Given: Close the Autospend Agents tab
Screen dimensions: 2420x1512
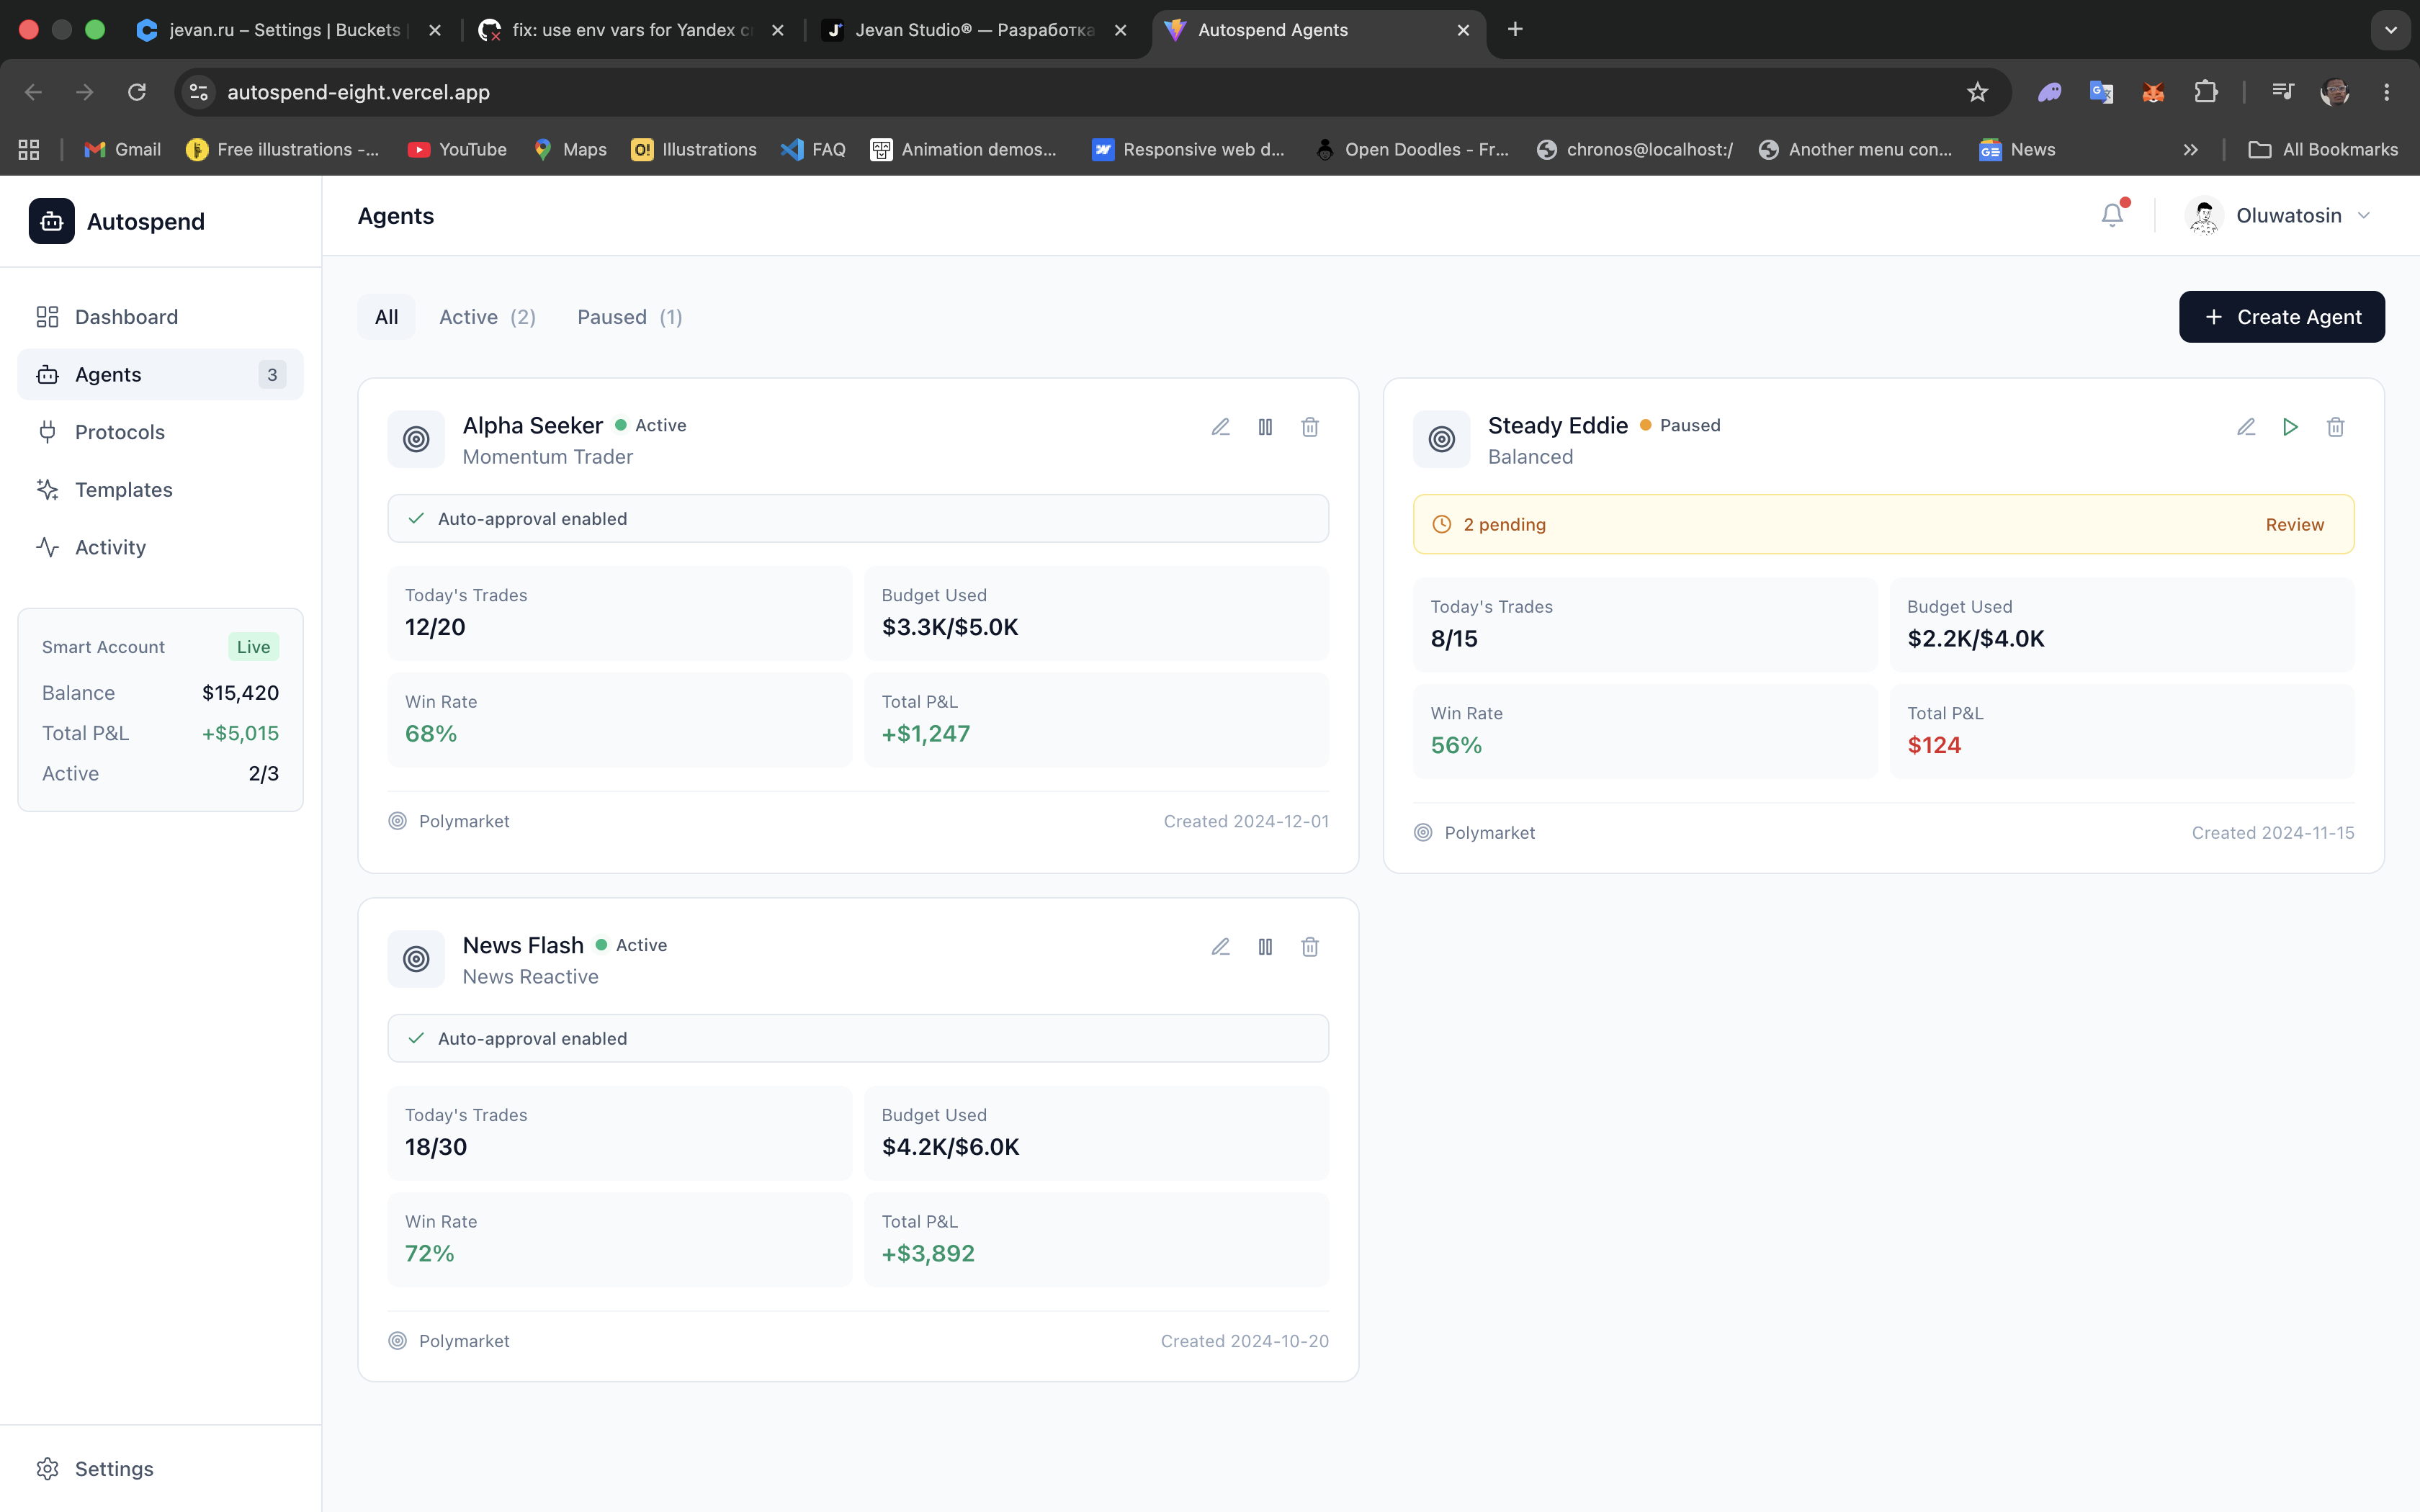Looking at the screenshot, I should click(1463, 30).
